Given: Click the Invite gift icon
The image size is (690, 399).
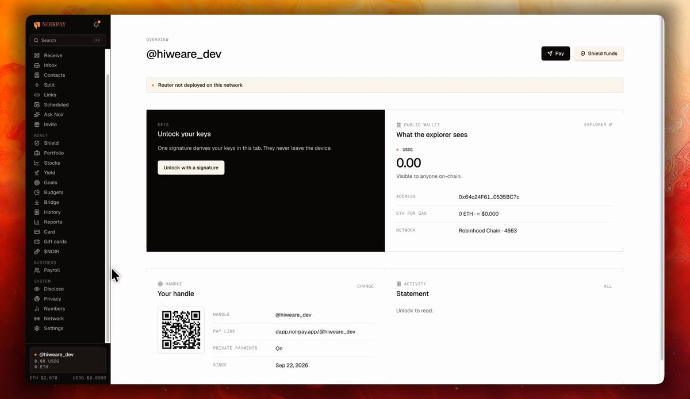Looking at the screenshot, I should [37, 125].
